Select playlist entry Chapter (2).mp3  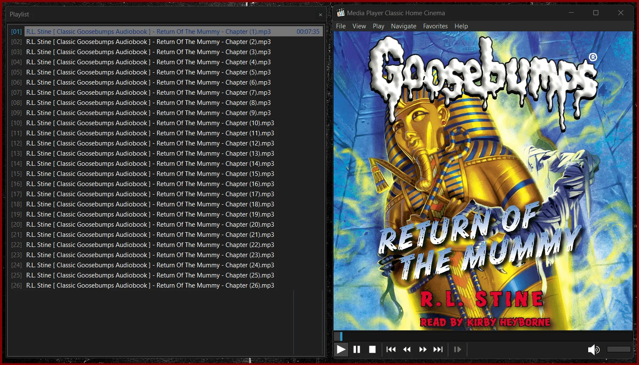[167, 42]
